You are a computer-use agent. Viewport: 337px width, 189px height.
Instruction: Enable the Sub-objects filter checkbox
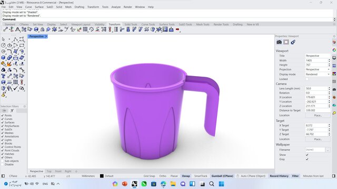click(2, 161)
